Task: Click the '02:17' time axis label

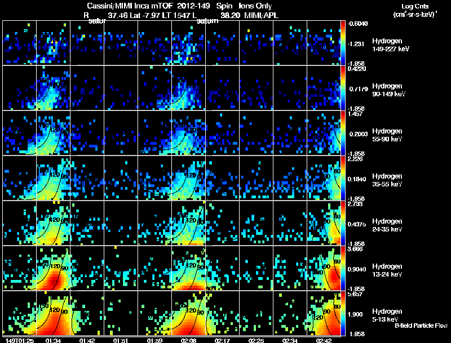Action: (222, 340)
